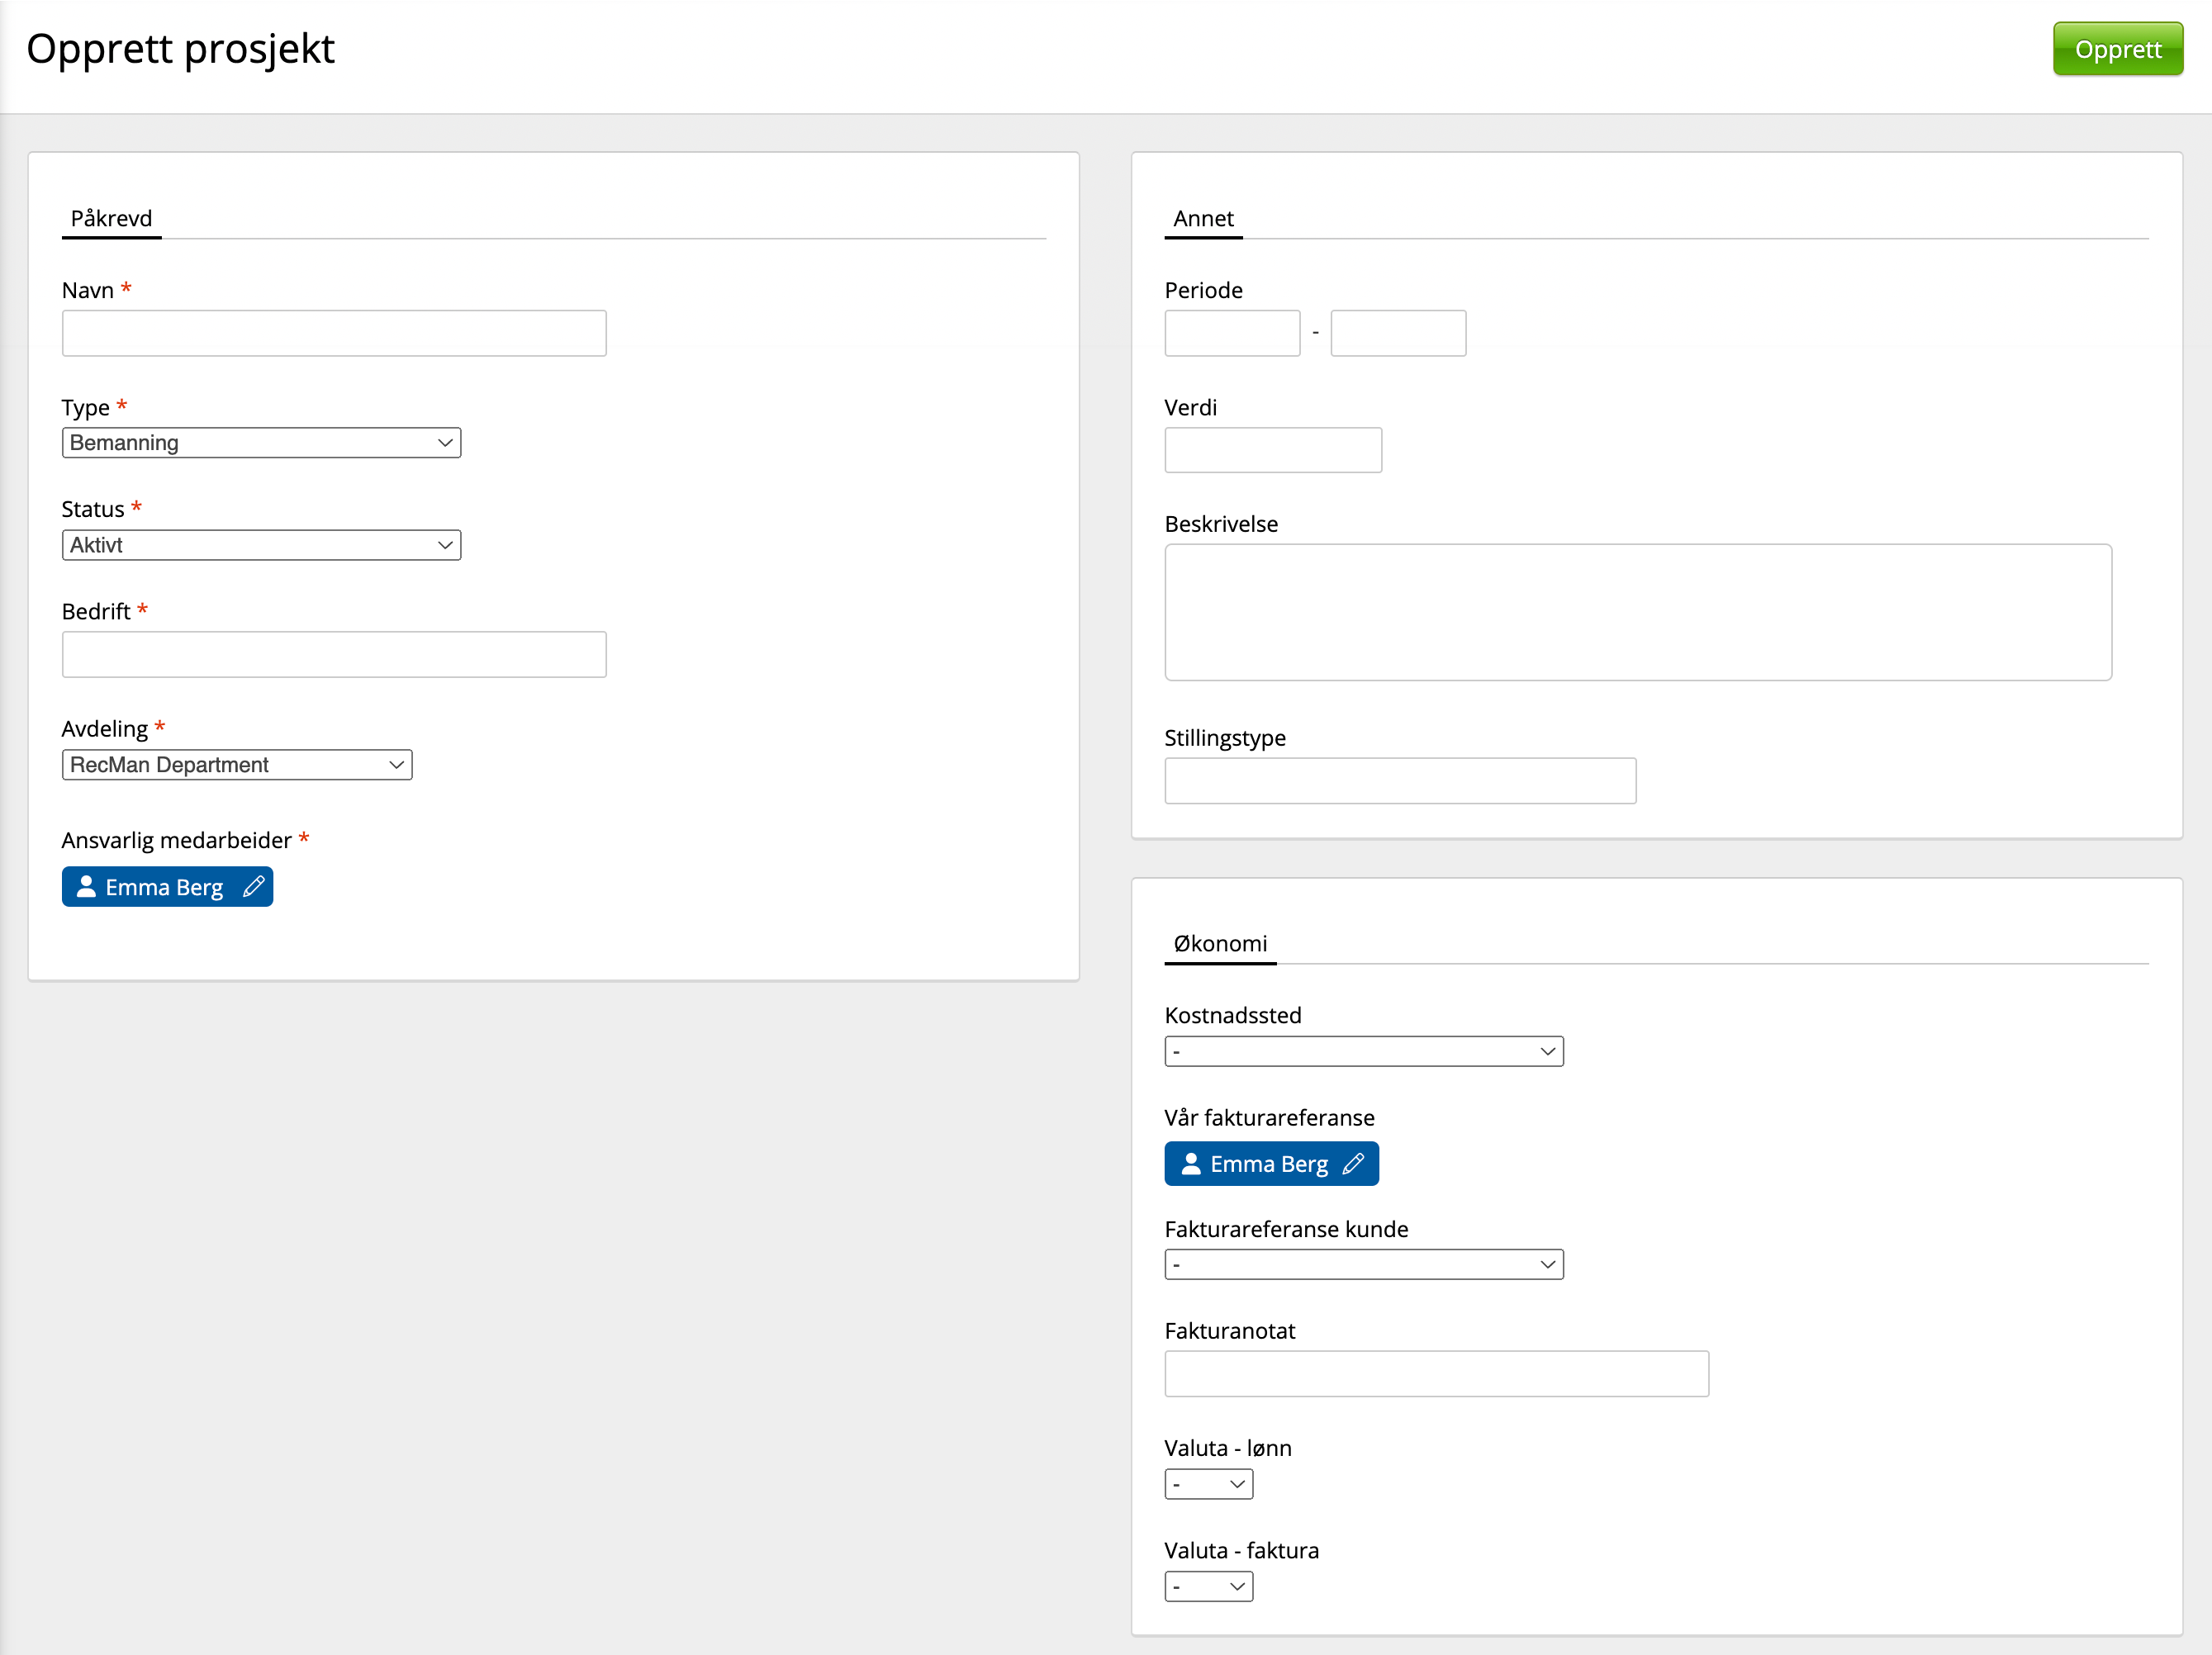Select the Økonomi tab
The height and width of the screenshot is (1655, 2212).
pos(1219,943)
